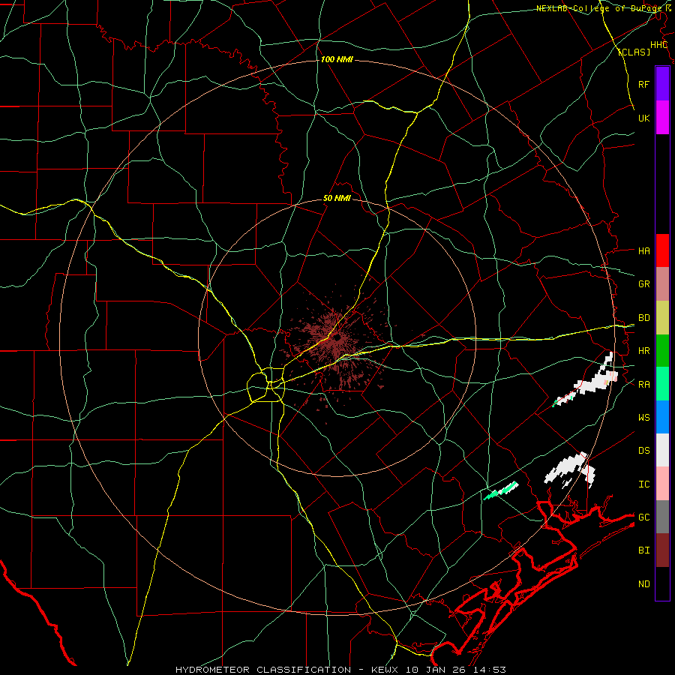
Task: Select the BD big drops yellow swatch
Action: point(662,318)
